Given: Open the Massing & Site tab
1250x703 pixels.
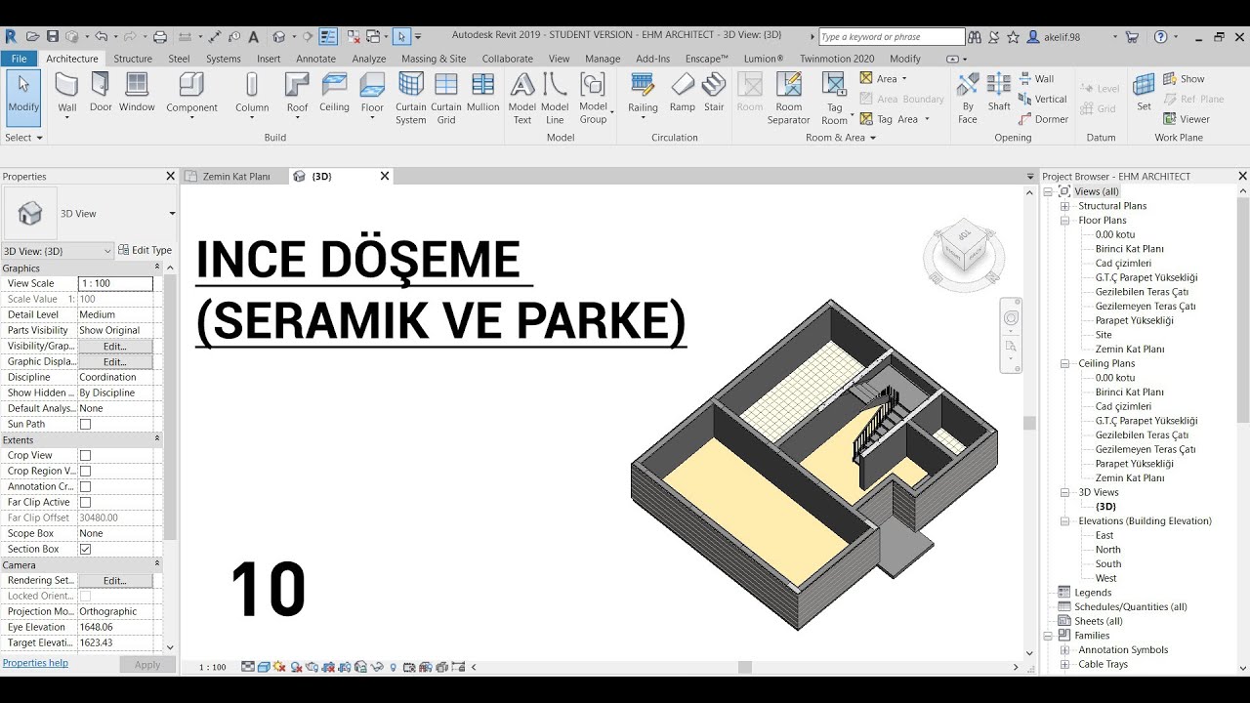Looking at the screenshot, I should (434, 59).
